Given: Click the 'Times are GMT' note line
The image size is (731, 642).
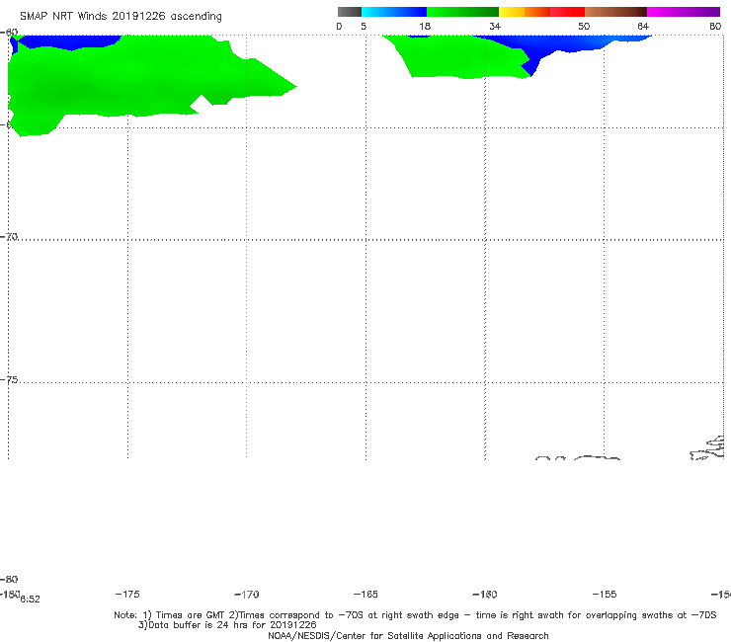Looking at the screenshot, I should (x=415, y=615).
